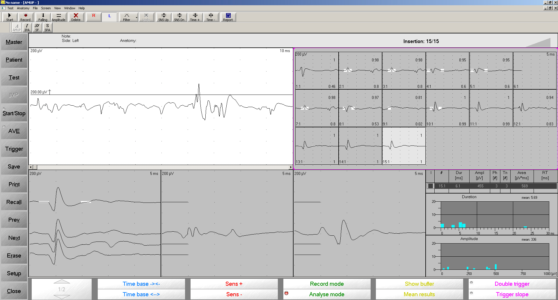
Task: Toggle the Double trigger option
Action: [512, 284]
